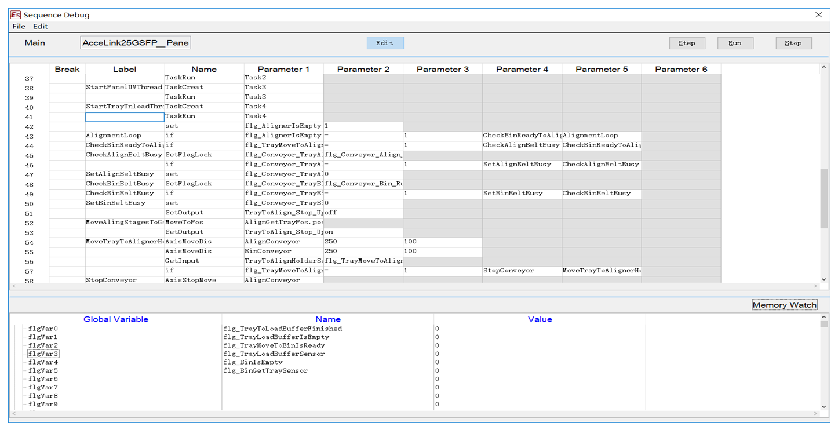
Task: Select flgVar5 in Global Variable tree
Action: [x=43, y=370]
